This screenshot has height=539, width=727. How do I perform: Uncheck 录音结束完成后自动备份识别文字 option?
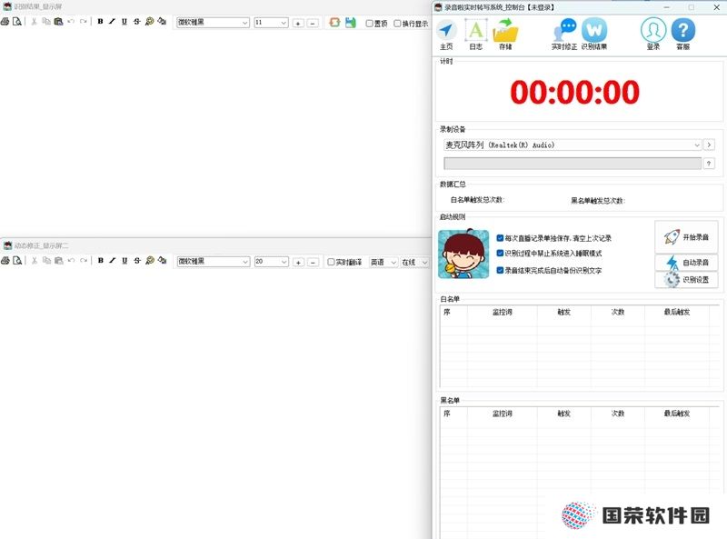point(500,270)
